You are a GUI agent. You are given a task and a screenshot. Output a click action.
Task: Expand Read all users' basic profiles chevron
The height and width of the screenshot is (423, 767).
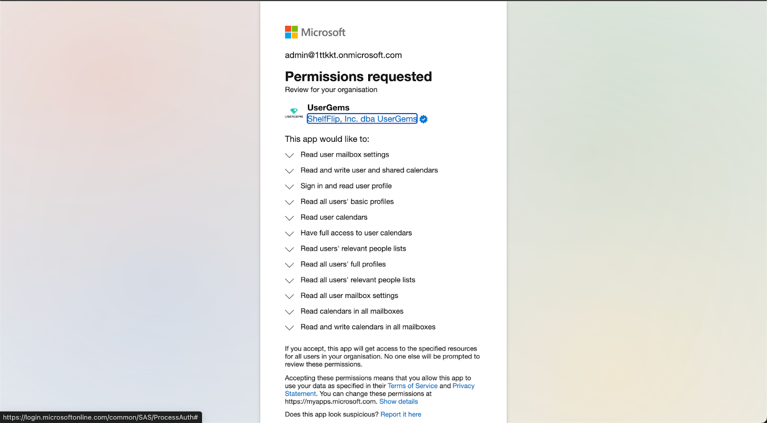[x=290, y=202]
